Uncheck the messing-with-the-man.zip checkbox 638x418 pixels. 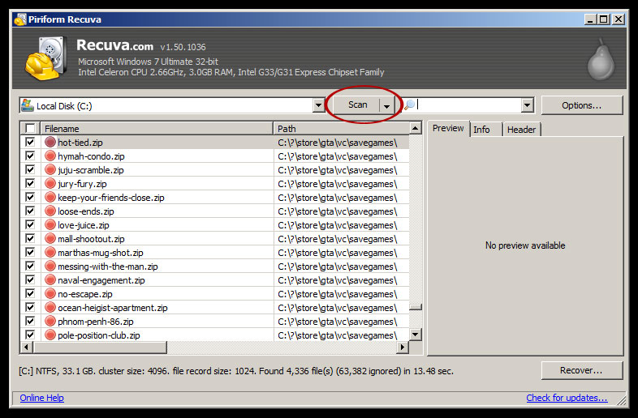30,267
